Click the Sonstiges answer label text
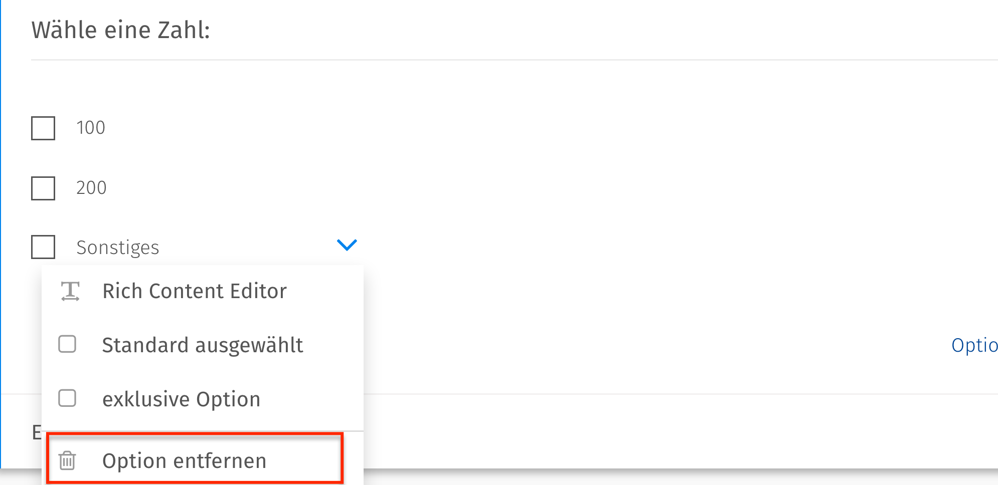 tap(118, 247)
